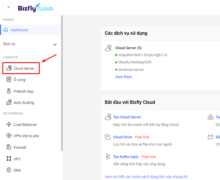Open the Load Balancer menu item

pos(25,124)
